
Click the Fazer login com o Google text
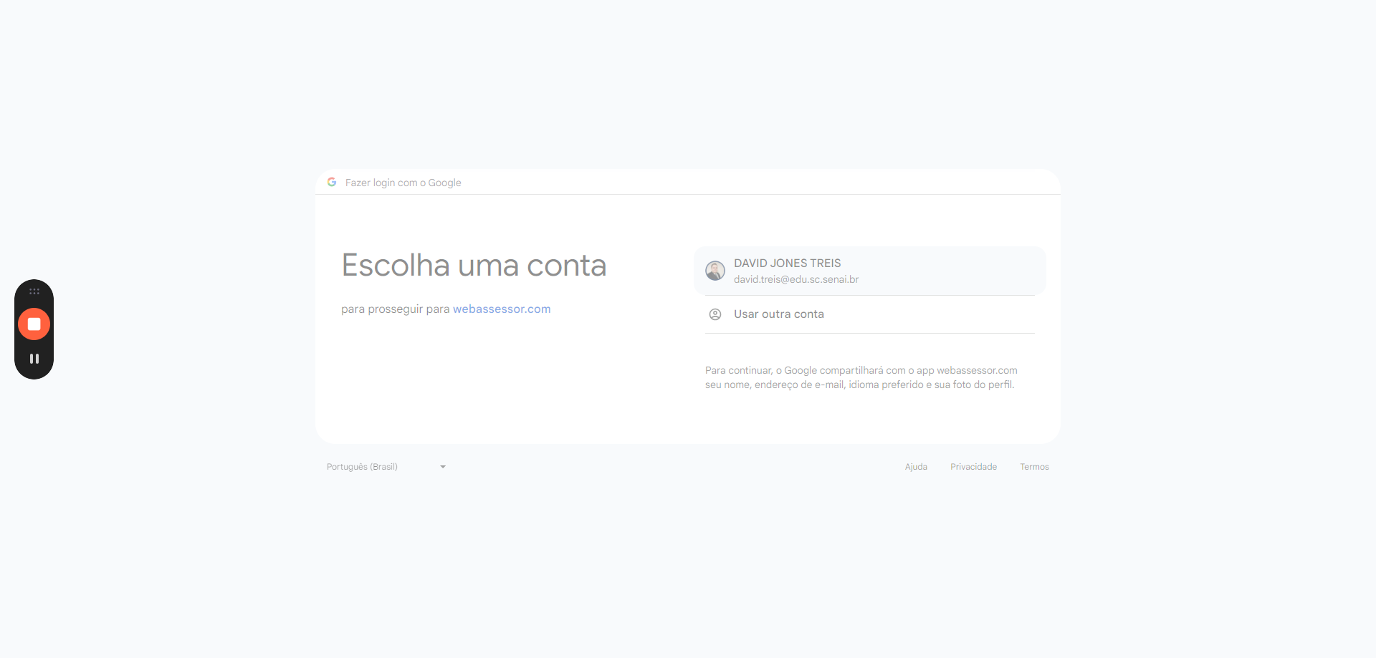(x=403, y=183)
